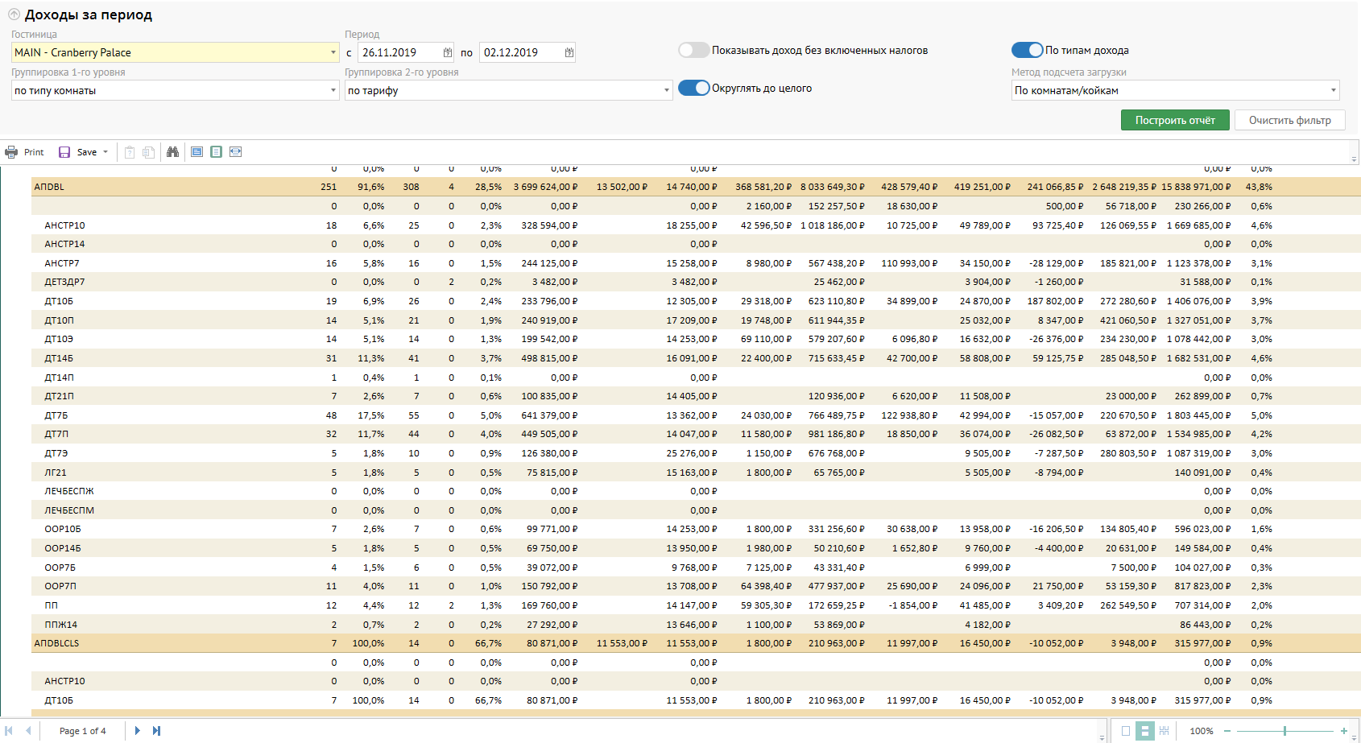Switch to single page view icon
Screen dimensions: 1361x743
(x=1126, y=731)
